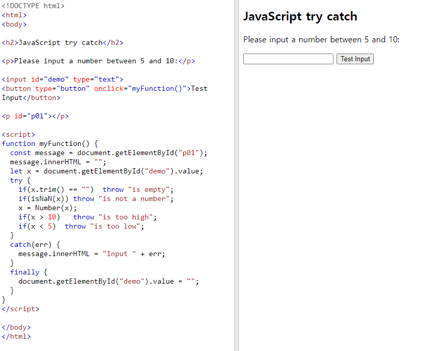Screen dimensions: 436x351
Task: Click the <!DOCTYPE html> code line
Action: pyautogui.click(x=33, y=6)
